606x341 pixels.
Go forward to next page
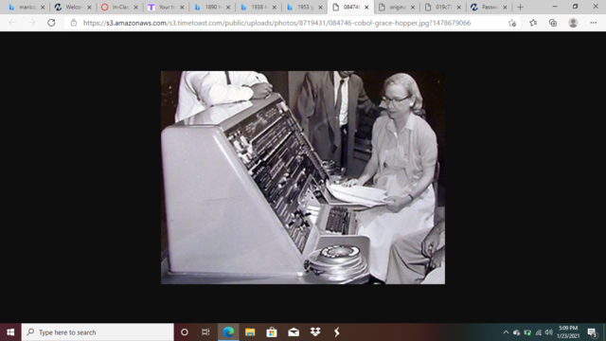[31, 23]
